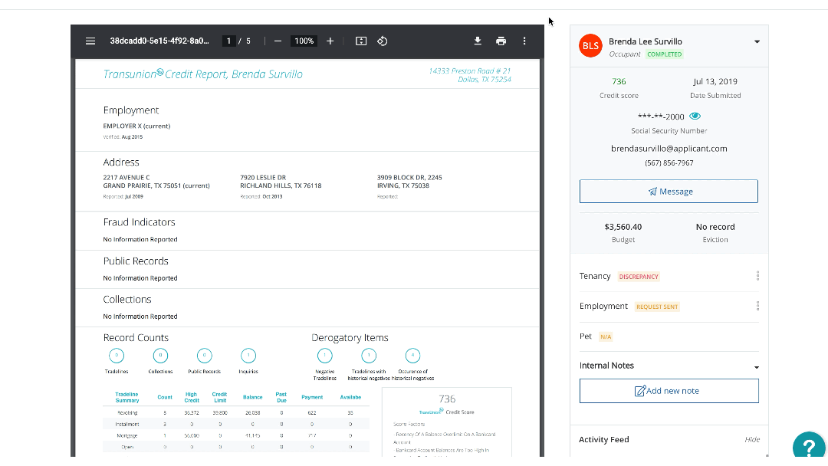This screenshot has width=828, height=466.
Task: Click the 100% zoom level field
Action: [304, 41]
